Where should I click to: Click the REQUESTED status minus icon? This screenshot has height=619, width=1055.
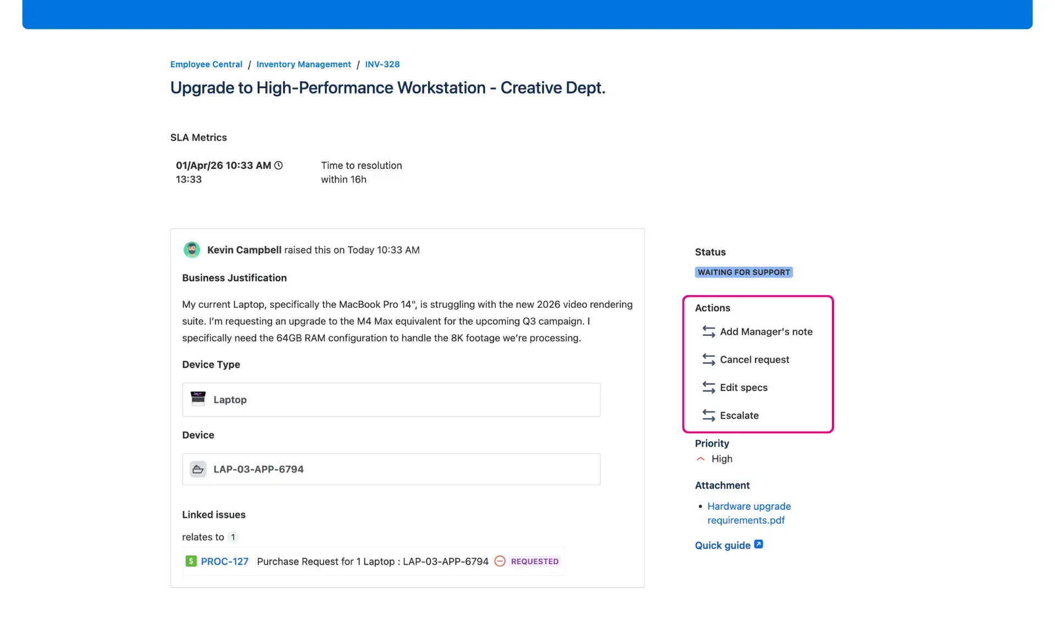tap(500, 561)
